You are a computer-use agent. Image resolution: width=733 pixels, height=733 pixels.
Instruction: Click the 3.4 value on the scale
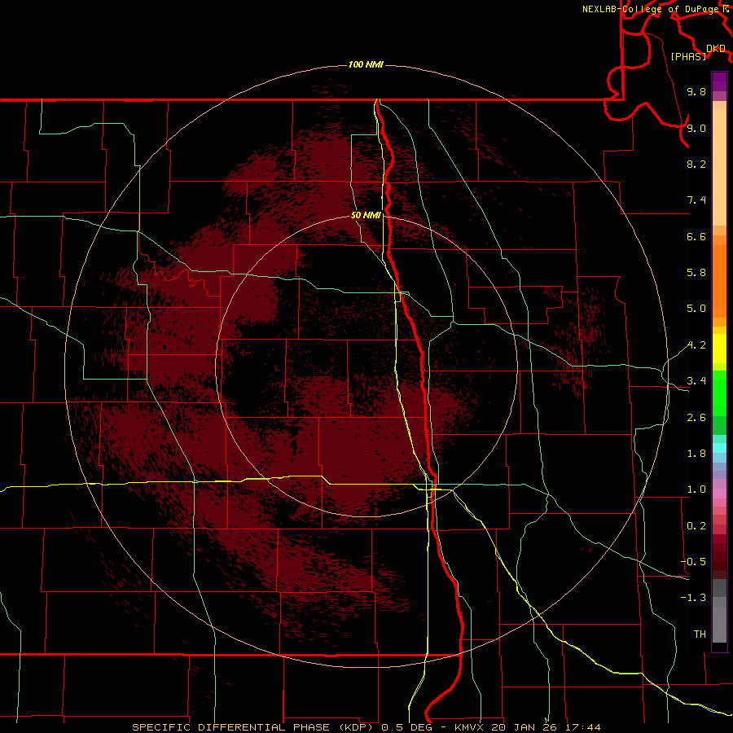click(696, 381)
